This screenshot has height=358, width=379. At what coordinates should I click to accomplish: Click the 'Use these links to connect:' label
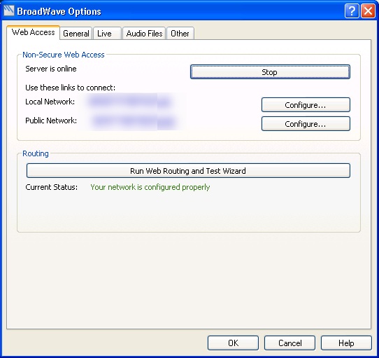pyautogui.click(x=71, y=88)
